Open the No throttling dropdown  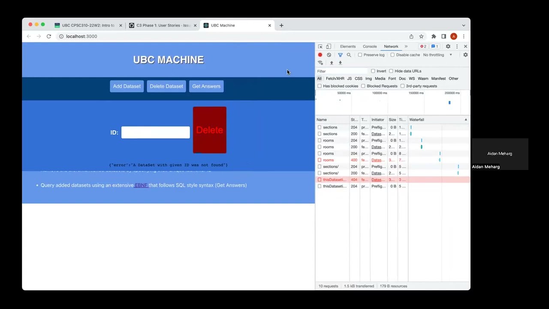tap(437, 55)
